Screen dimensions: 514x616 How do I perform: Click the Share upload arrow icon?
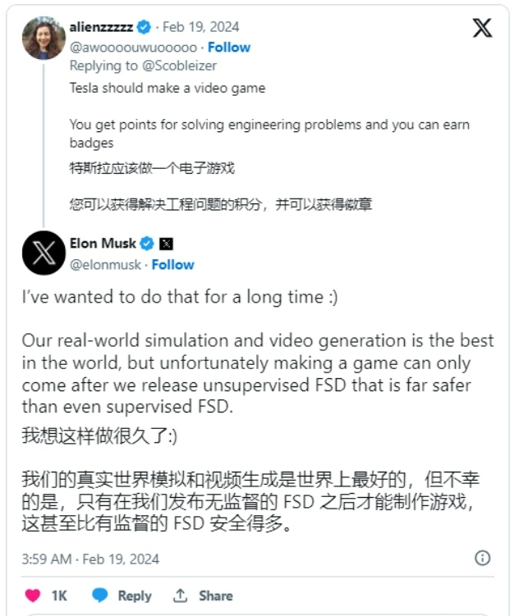181,595
